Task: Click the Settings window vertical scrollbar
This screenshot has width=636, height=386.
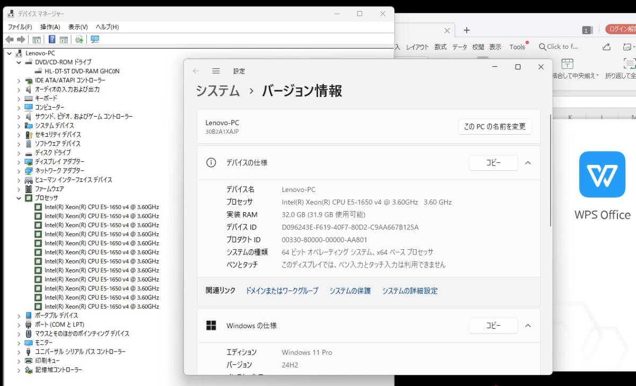Action: point(551,170)
